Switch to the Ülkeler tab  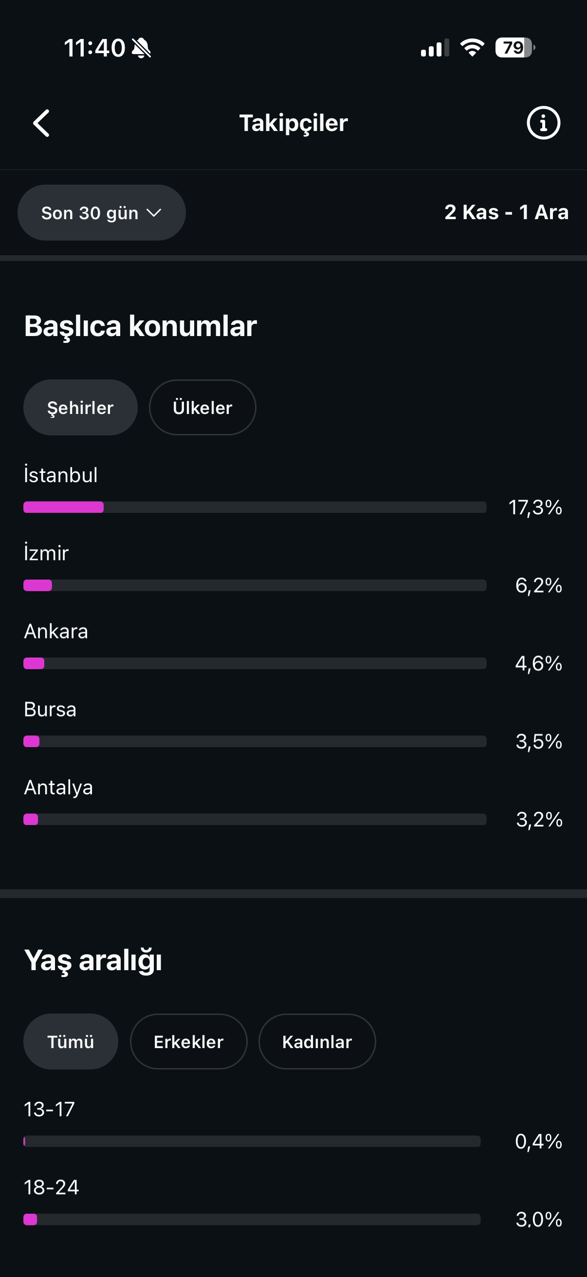[202, 408]
